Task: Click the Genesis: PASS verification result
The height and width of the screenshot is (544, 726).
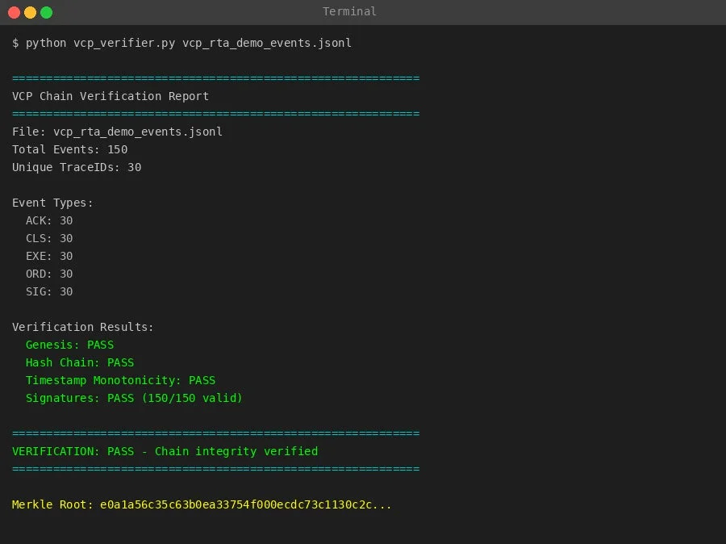Action: [x=68, y=345]
